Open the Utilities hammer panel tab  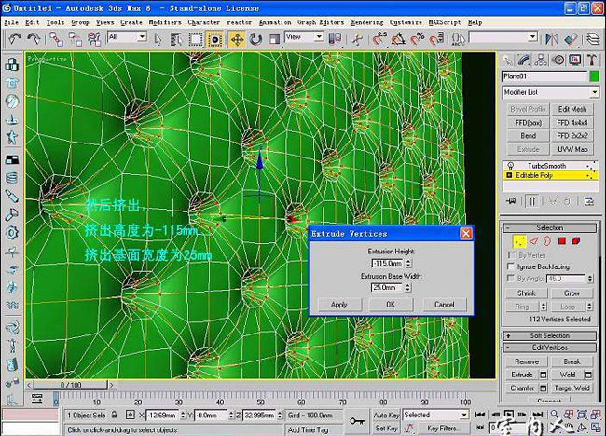(x=592, y=60)
